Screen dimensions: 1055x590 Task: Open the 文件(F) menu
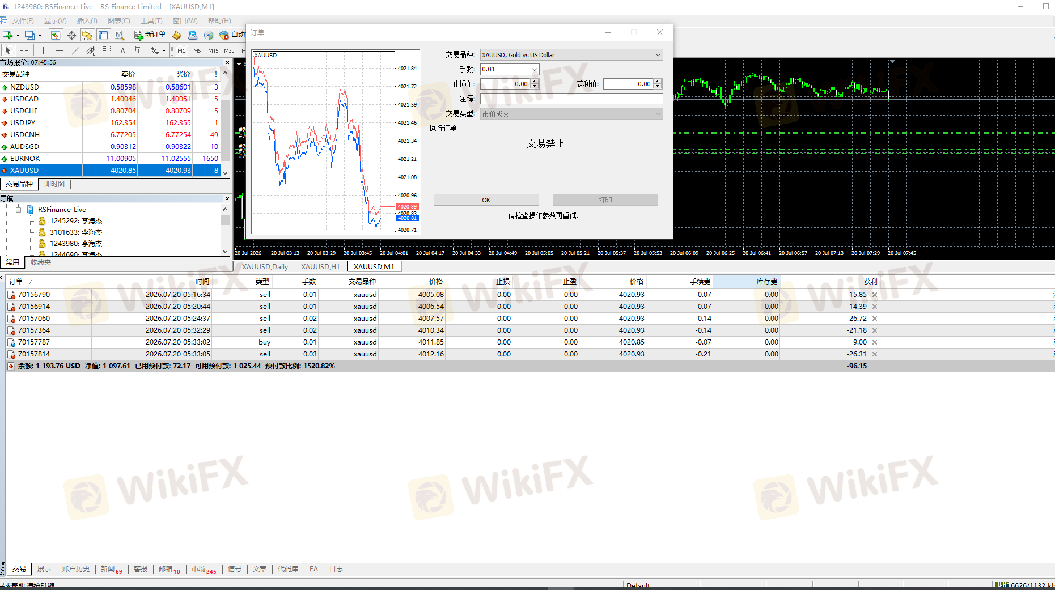[x=23, y=21]
